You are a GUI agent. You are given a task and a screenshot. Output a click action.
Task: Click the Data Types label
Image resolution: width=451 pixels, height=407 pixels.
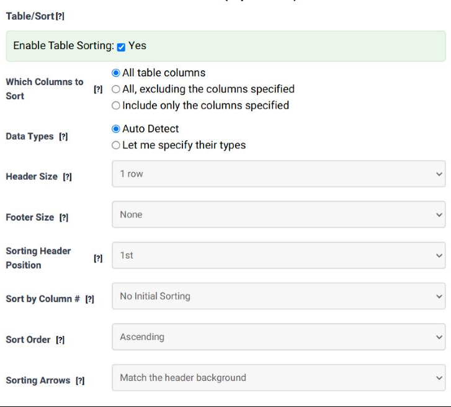coord(30,136)
